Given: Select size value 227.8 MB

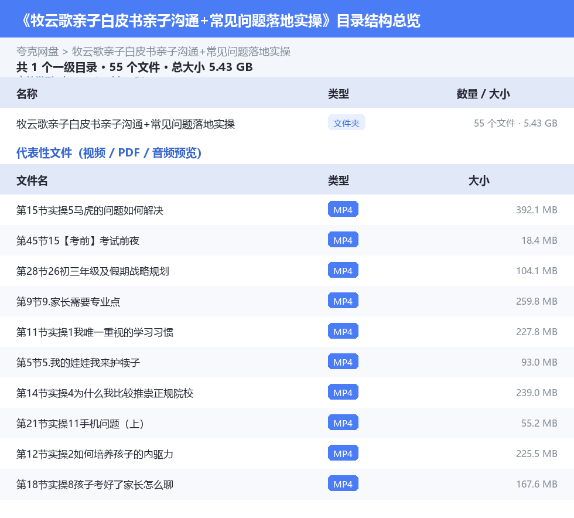Looking at the screenshot, I should click(537, 332).
